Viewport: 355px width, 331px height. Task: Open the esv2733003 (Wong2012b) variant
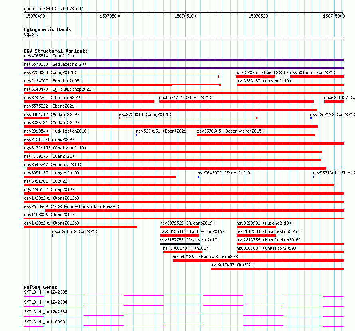click(x=50, y=72)
